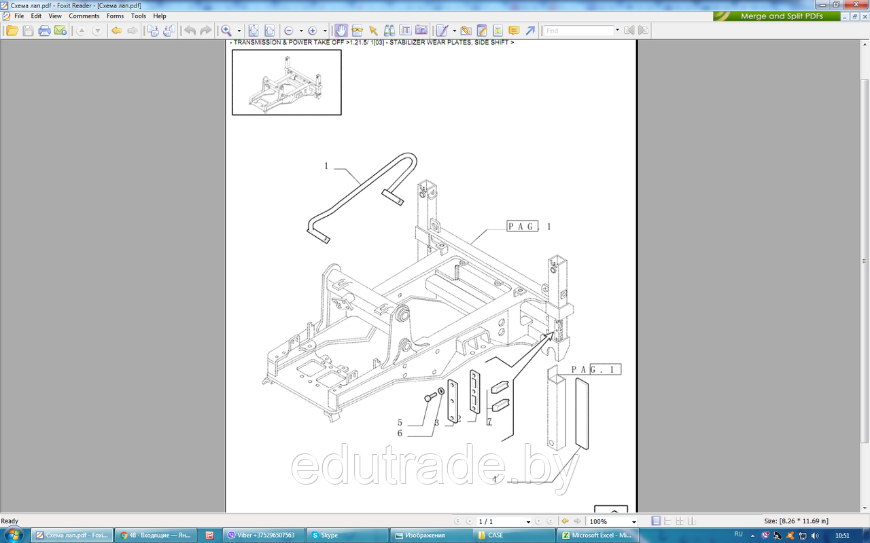870x543 pixels.
Task: Click the Email envelope icon
Action: [x=60, y=31]
